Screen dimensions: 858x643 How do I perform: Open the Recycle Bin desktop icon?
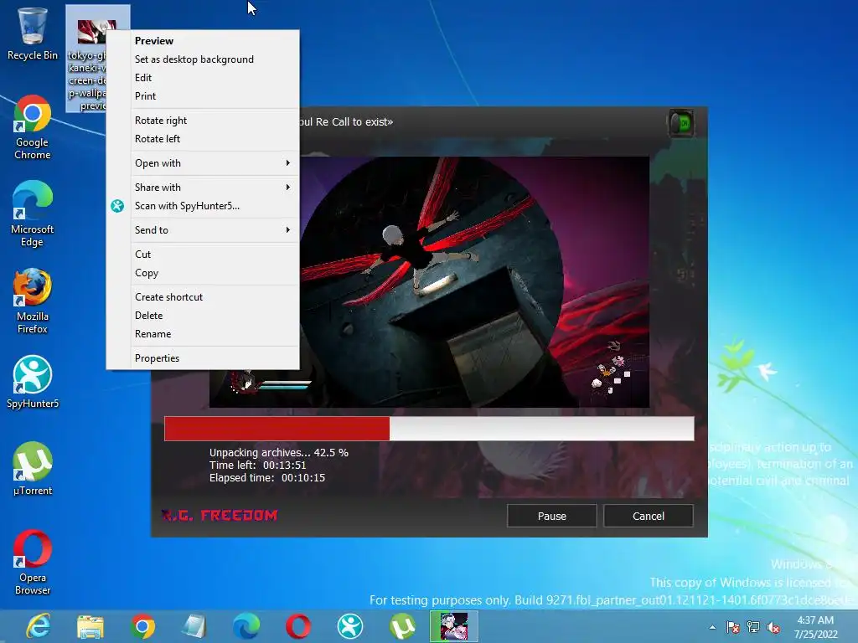pos(33,33)
